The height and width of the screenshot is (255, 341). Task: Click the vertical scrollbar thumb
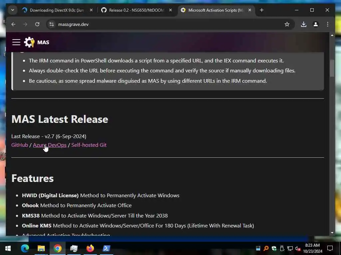pyautogui.click(x=332, y=68)
